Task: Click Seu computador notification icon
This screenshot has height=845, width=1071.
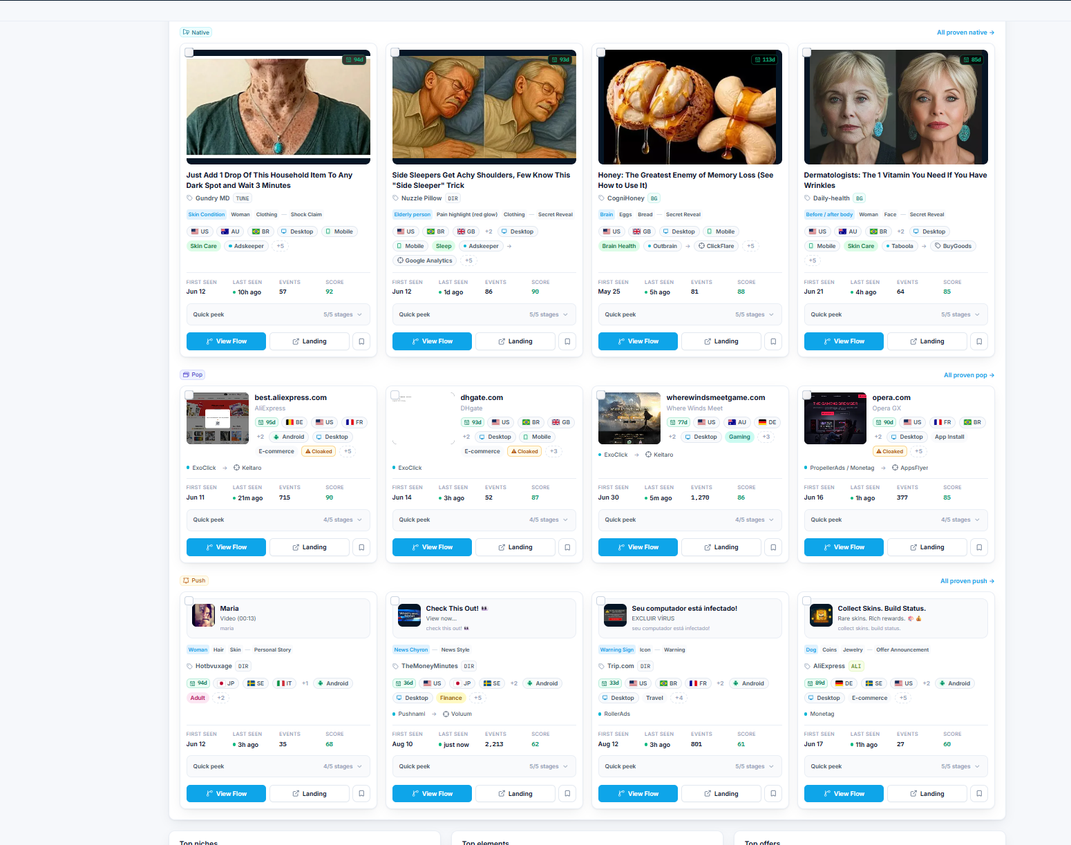Action: [x=615, y=615]
